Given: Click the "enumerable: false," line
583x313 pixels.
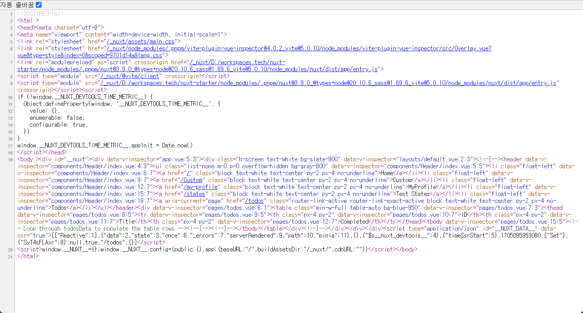Looking at the screenshot, I should (x=57, y=117).
